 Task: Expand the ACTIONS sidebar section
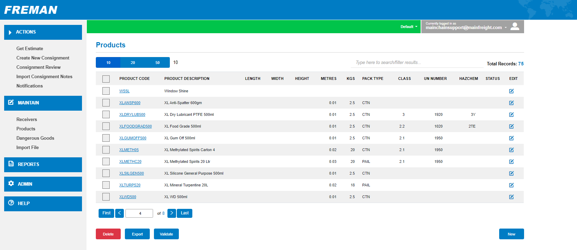point(43,32)
